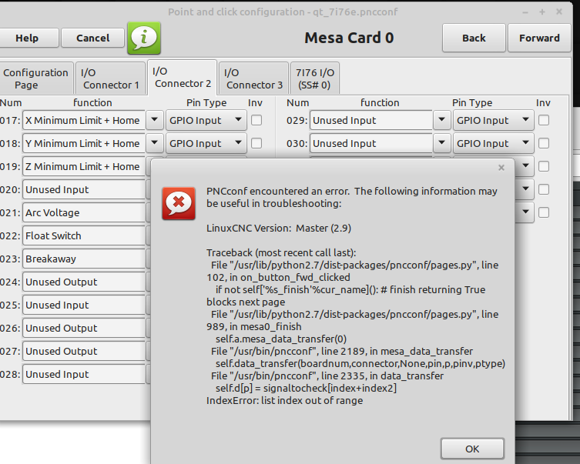Enable Inv checkbox for pin 018
The image size is (580, 464).
click(x=256, y=143)
